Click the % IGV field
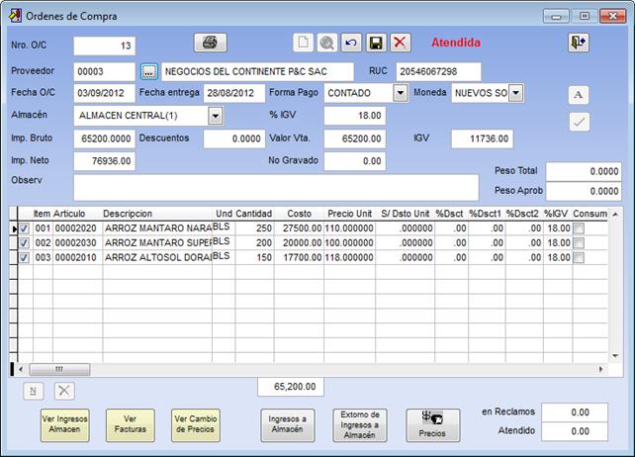Viewport: 635px width, 457px height. tap(355, 116)
